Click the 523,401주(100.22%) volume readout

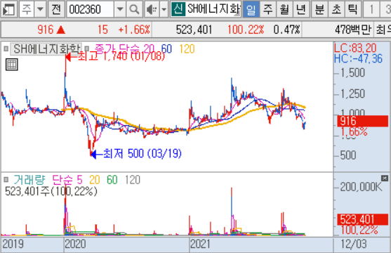tap(51, 191)
